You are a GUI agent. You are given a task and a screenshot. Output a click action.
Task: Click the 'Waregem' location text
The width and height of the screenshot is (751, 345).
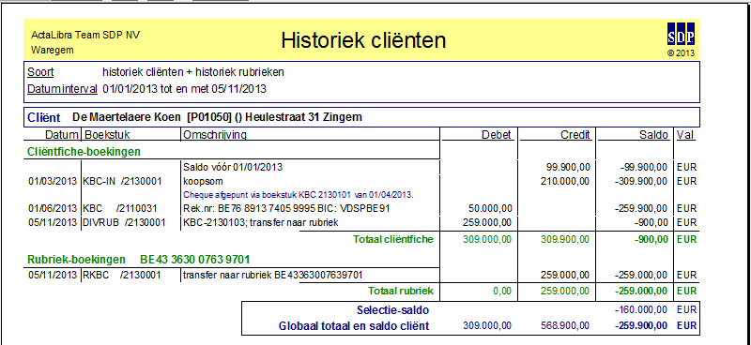(x=53, y=50)
